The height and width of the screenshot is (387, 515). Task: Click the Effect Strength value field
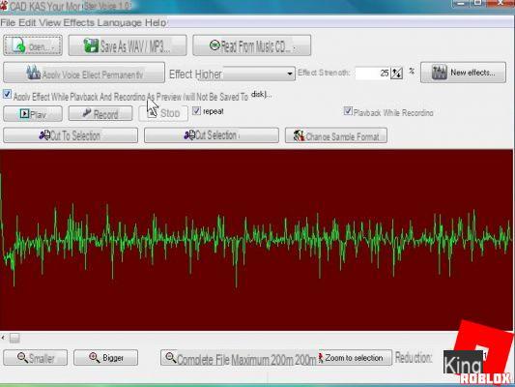(373, 73)
